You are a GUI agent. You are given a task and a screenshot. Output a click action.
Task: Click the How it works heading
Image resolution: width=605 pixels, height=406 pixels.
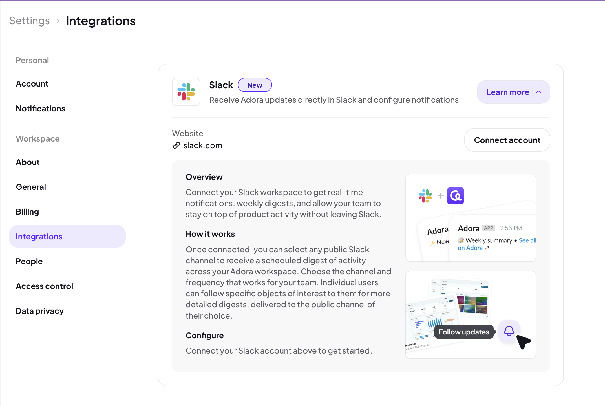[x=210, y=234]
